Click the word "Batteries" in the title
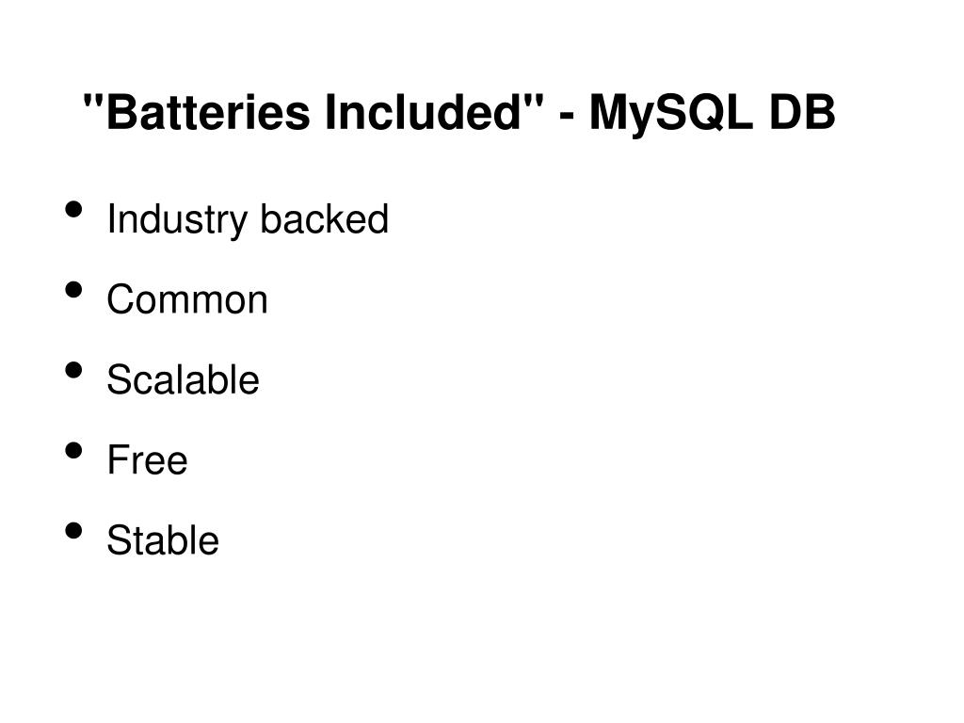 pyautogui.click(x=208, y=112)
